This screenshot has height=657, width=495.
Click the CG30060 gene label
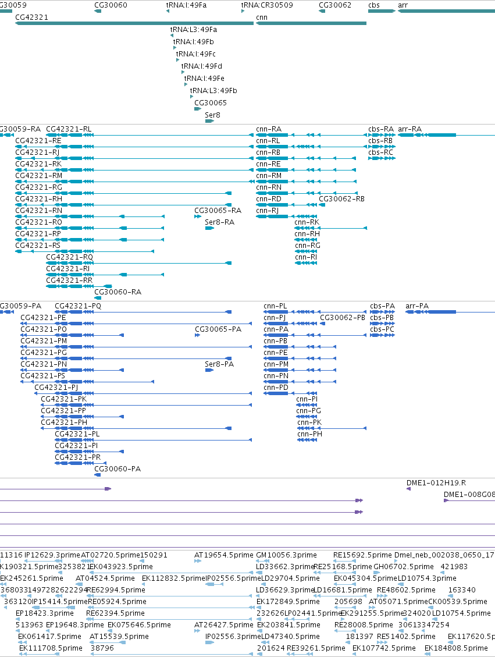coord(111,5)
